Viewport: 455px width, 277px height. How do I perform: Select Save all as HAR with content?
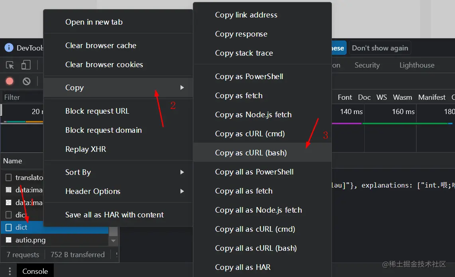point(114,215)
